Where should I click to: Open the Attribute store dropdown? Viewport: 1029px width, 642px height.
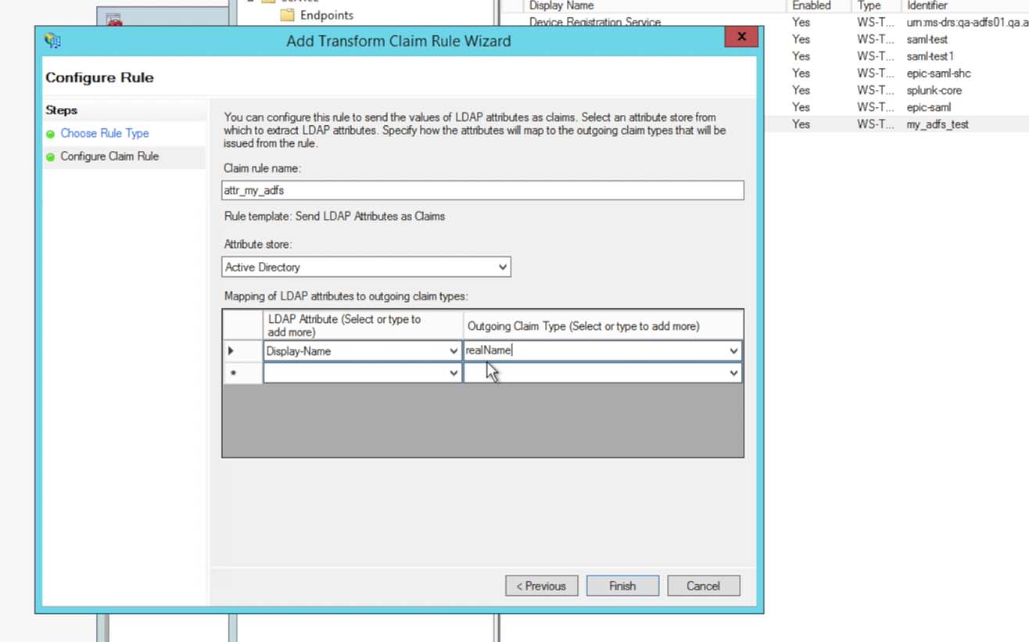point(502,267)
